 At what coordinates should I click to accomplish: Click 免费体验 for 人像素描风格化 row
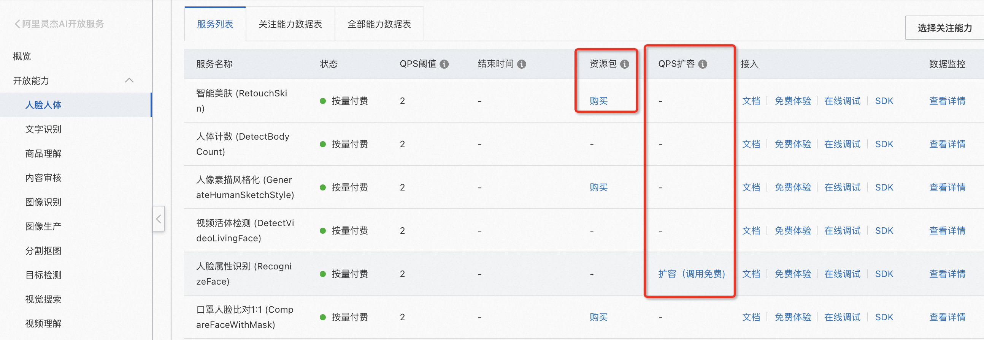click(x=793, y=187)
